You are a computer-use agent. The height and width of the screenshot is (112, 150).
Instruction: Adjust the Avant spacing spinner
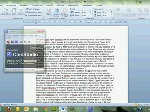[x=112, y=12]
